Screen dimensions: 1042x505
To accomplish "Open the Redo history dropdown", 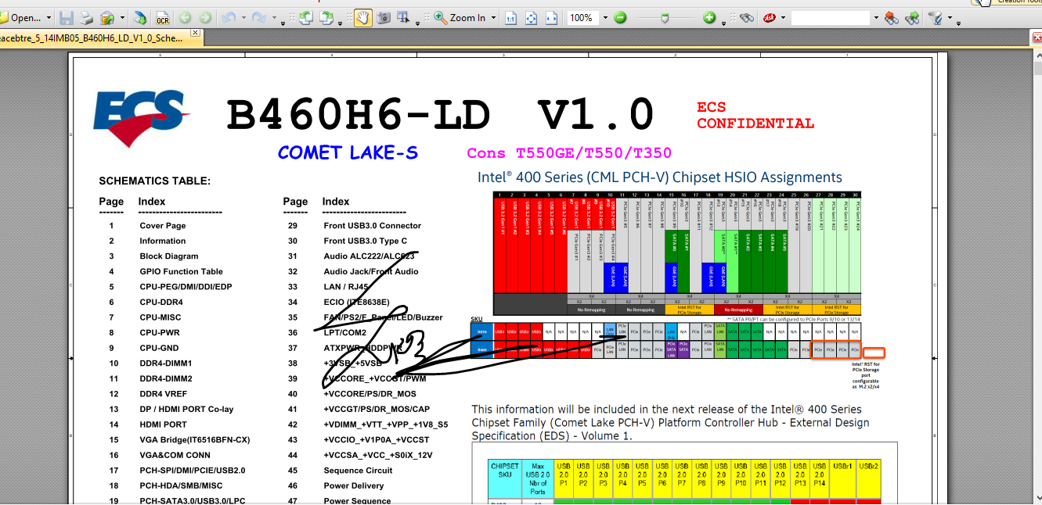I will point(274,18).
